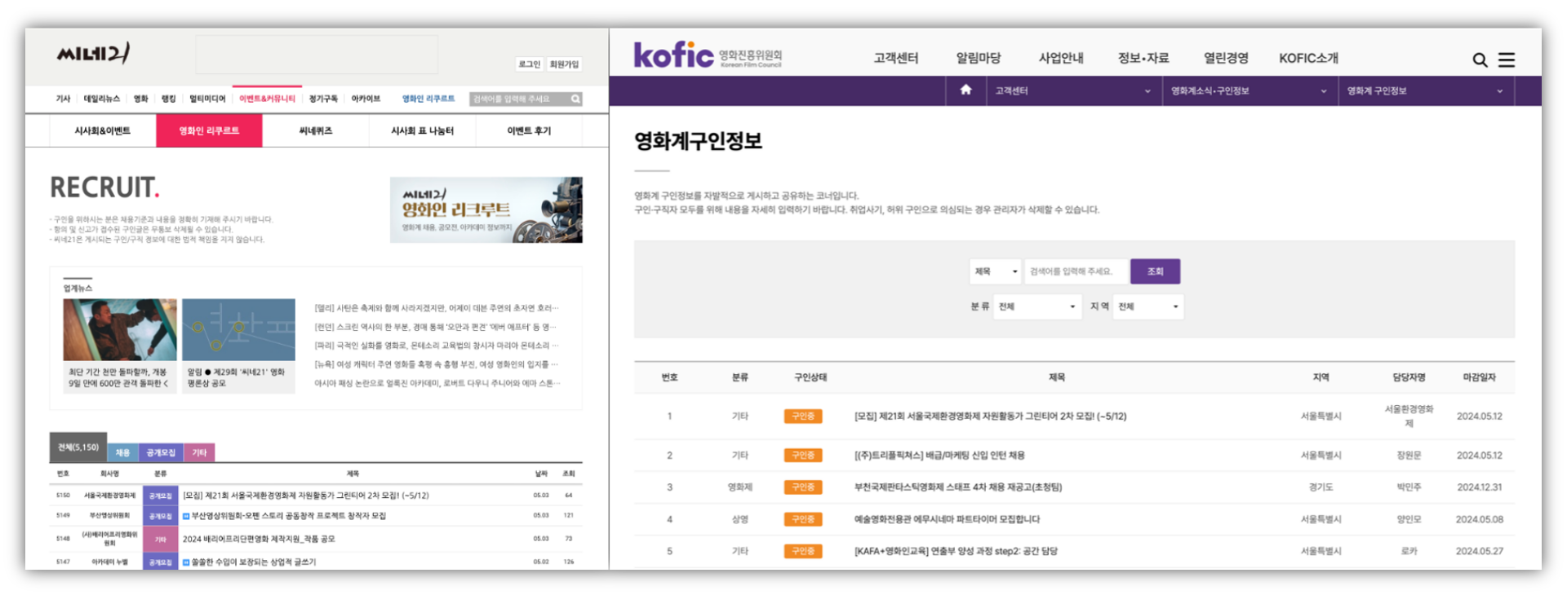Open the 영화인 리크루트 projector banner
Screen dimensions: 1567x595
coord(486,209)
